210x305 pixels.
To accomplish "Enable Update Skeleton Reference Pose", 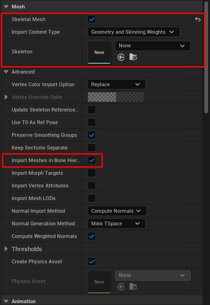I will point(92,110).
